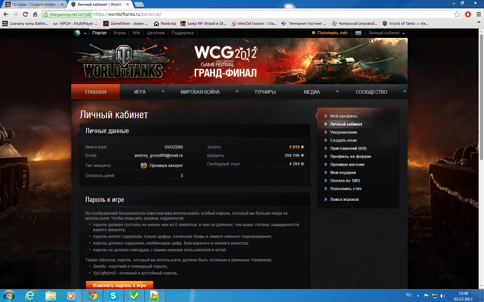Viewport: 484px width, 302px height.
Task: Click the credits icon next to 299 196
Action: (302, 156)
